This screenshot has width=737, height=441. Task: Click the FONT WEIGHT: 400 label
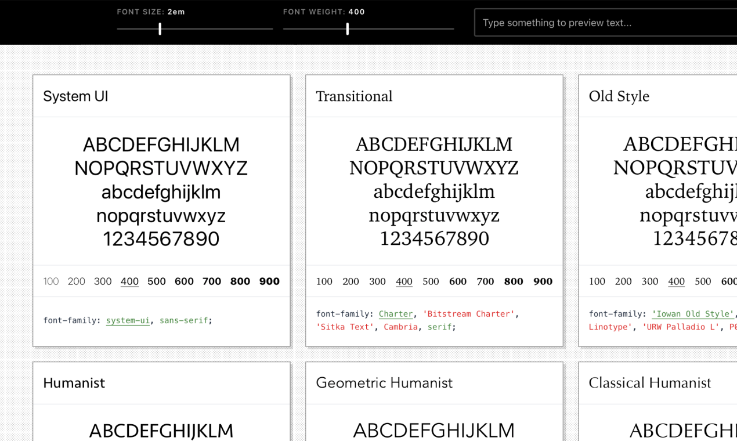click(x=324, y=12)
